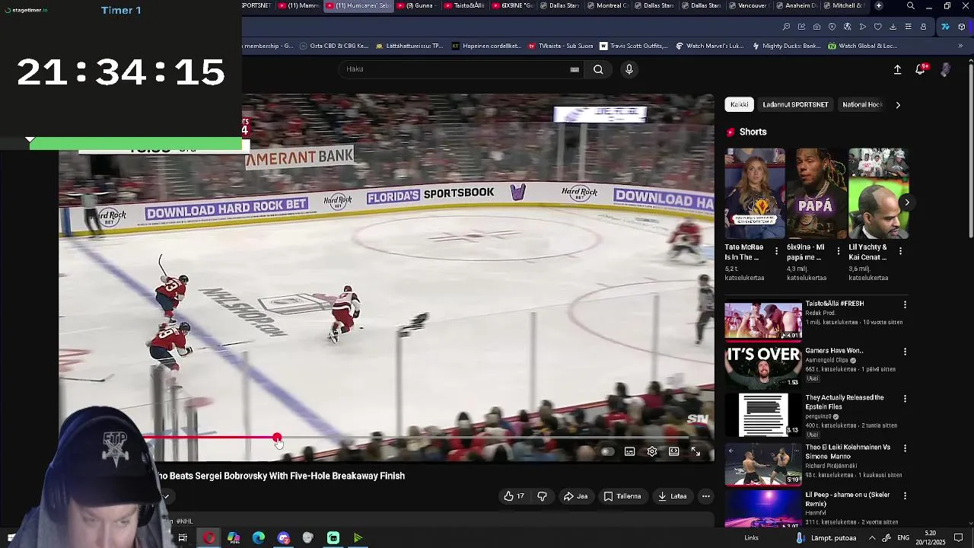974x548 pixels.
Task: Save the video with Tallenna
Action: 622,496
